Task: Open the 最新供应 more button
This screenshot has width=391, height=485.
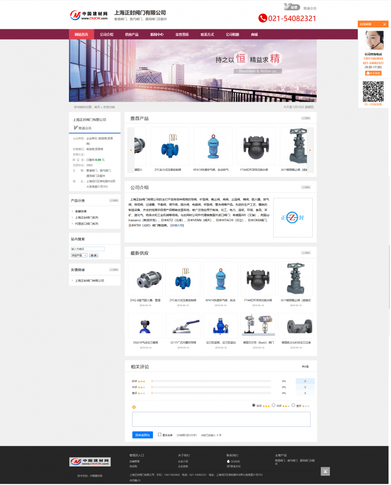Action: pos(306,253)
